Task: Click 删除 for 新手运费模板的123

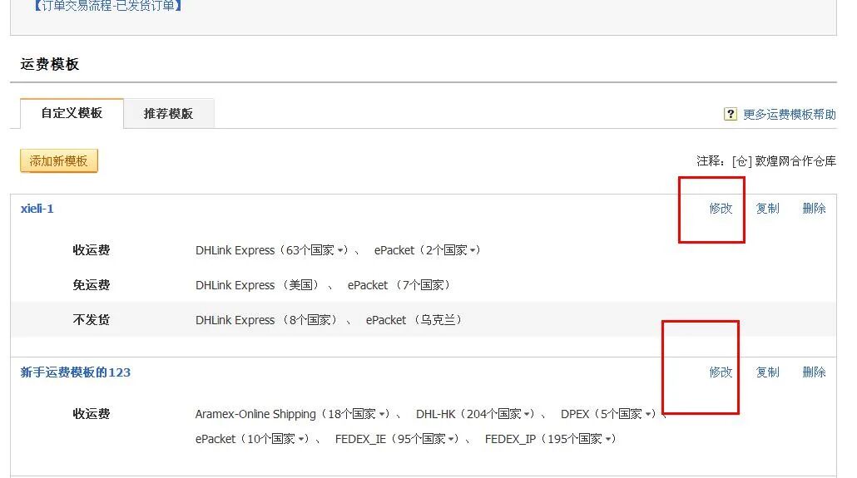Action: 814,372
